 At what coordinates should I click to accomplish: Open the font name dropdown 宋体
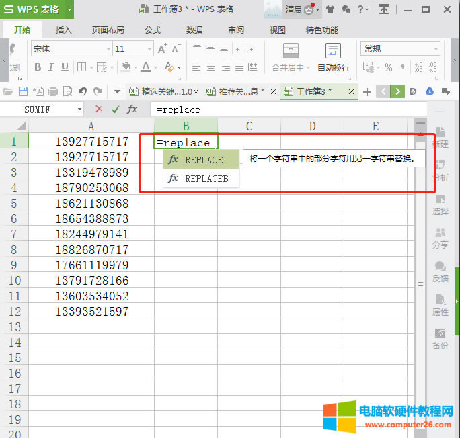point(71,49)
